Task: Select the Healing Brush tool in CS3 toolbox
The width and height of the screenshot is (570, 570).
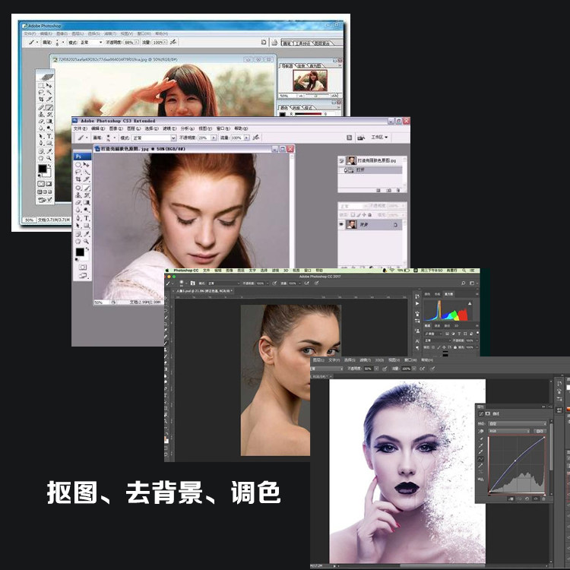Action: 78,188
